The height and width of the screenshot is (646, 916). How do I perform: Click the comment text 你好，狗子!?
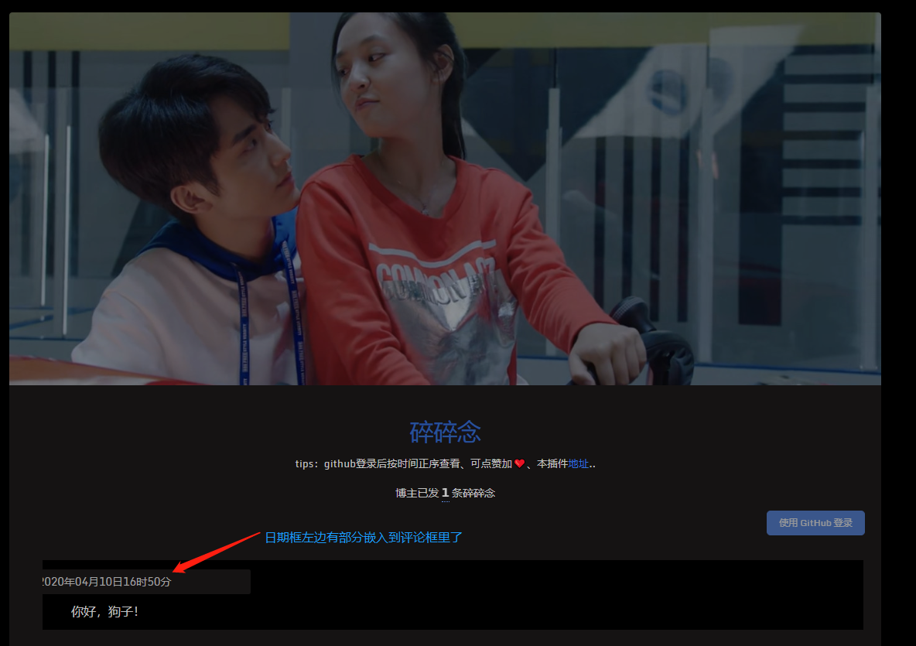click(x=104, y=612)
